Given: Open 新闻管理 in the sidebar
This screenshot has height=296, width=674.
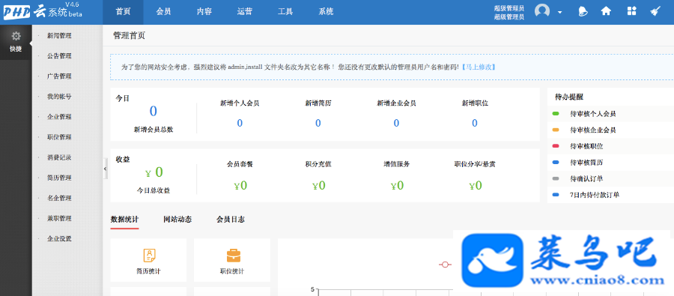Looking at the screenshot, I should (59, 36).
